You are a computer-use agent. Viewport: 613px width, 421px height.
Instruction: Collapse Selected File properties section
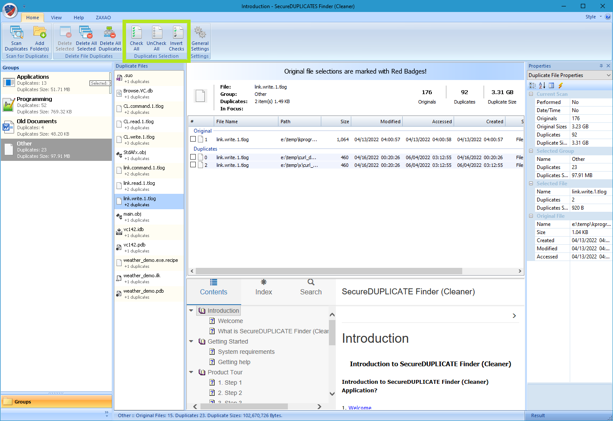531,184
